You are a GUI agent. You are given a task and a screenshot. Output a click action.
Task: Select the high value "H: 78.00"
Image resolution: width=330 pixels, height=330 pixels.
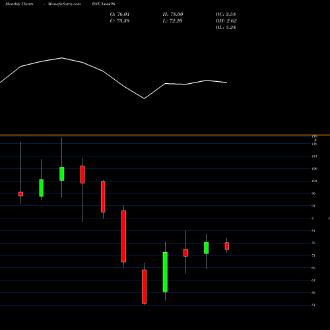coord(173,15)
